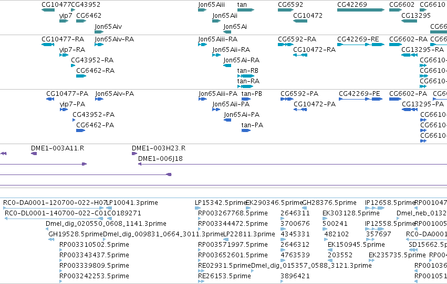Select the RP003310502.5prime EST
The width and height of the screenshot is (447, 284).
coord(61,250)
